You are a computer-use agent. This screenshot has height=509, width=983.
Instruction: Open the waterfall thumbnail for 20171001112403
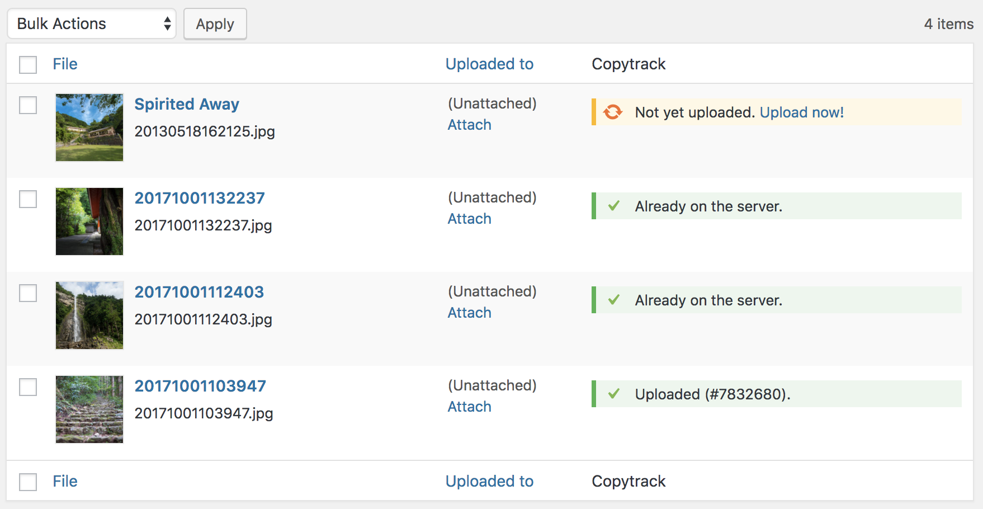tap(89, 315)
